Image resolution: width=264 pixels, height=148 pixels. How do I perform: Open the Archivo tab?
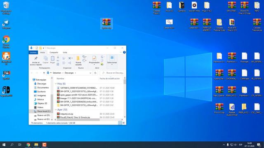coord(33,53)
